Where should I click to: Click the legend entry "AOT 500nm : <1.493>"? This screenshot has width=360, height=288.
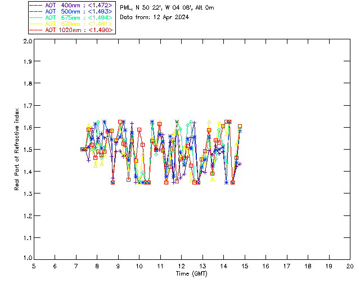pyautogui.click(x=71, y=11)
